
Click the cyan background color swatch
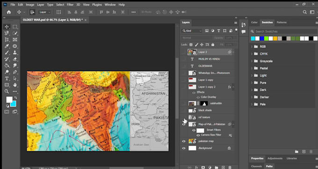(14, 104)
